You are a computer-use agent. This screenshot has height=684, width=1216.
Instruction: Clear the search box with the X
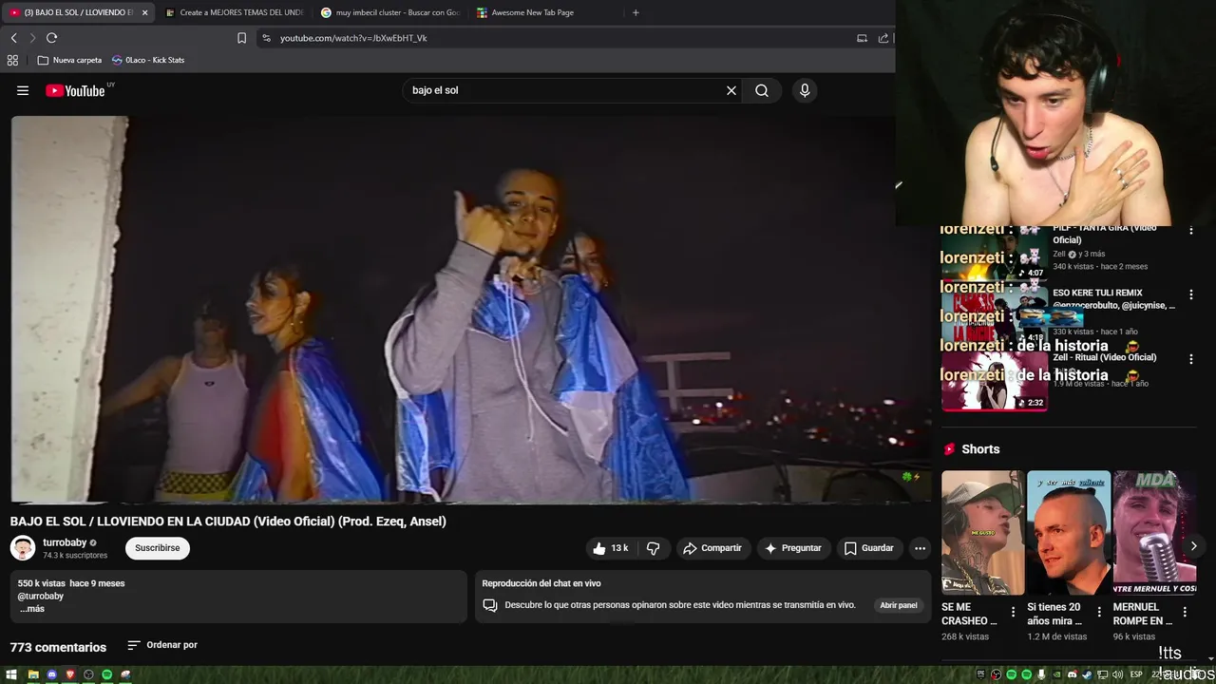tap(731, 90)
